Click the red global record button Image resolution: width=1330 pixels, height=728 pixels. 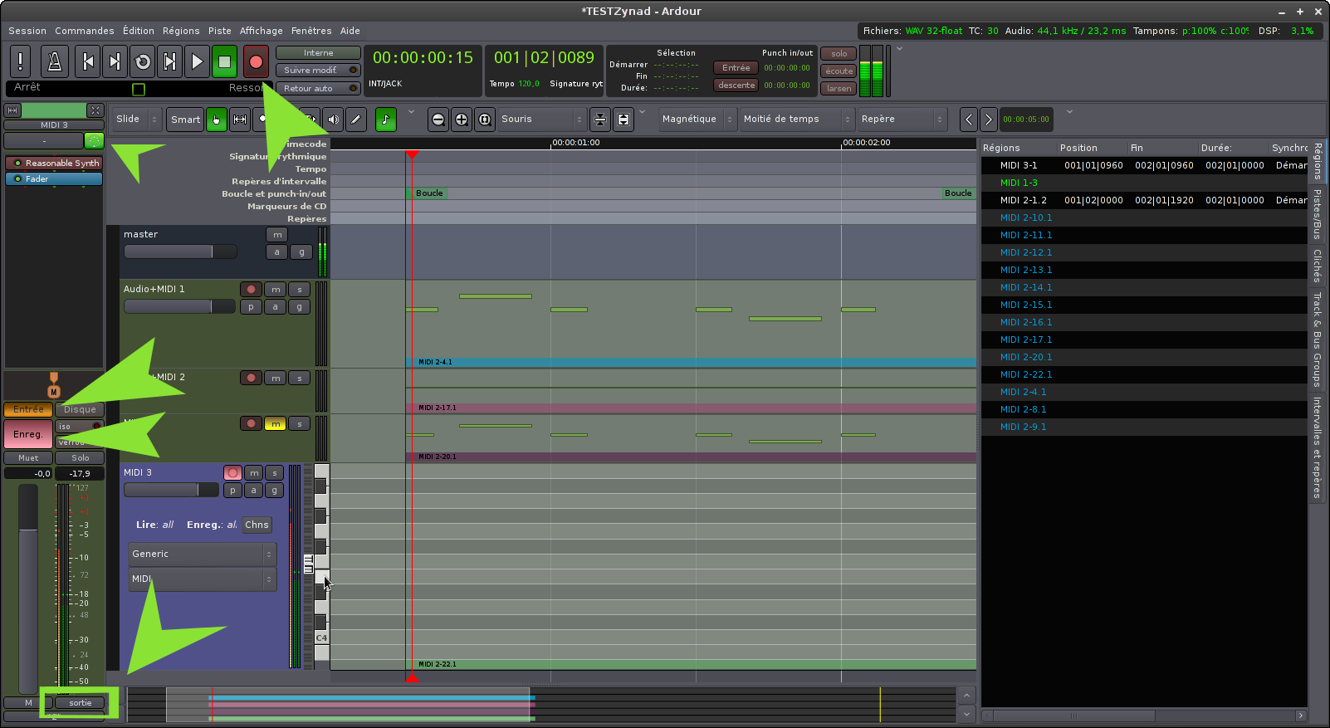(x=256, y=61)
